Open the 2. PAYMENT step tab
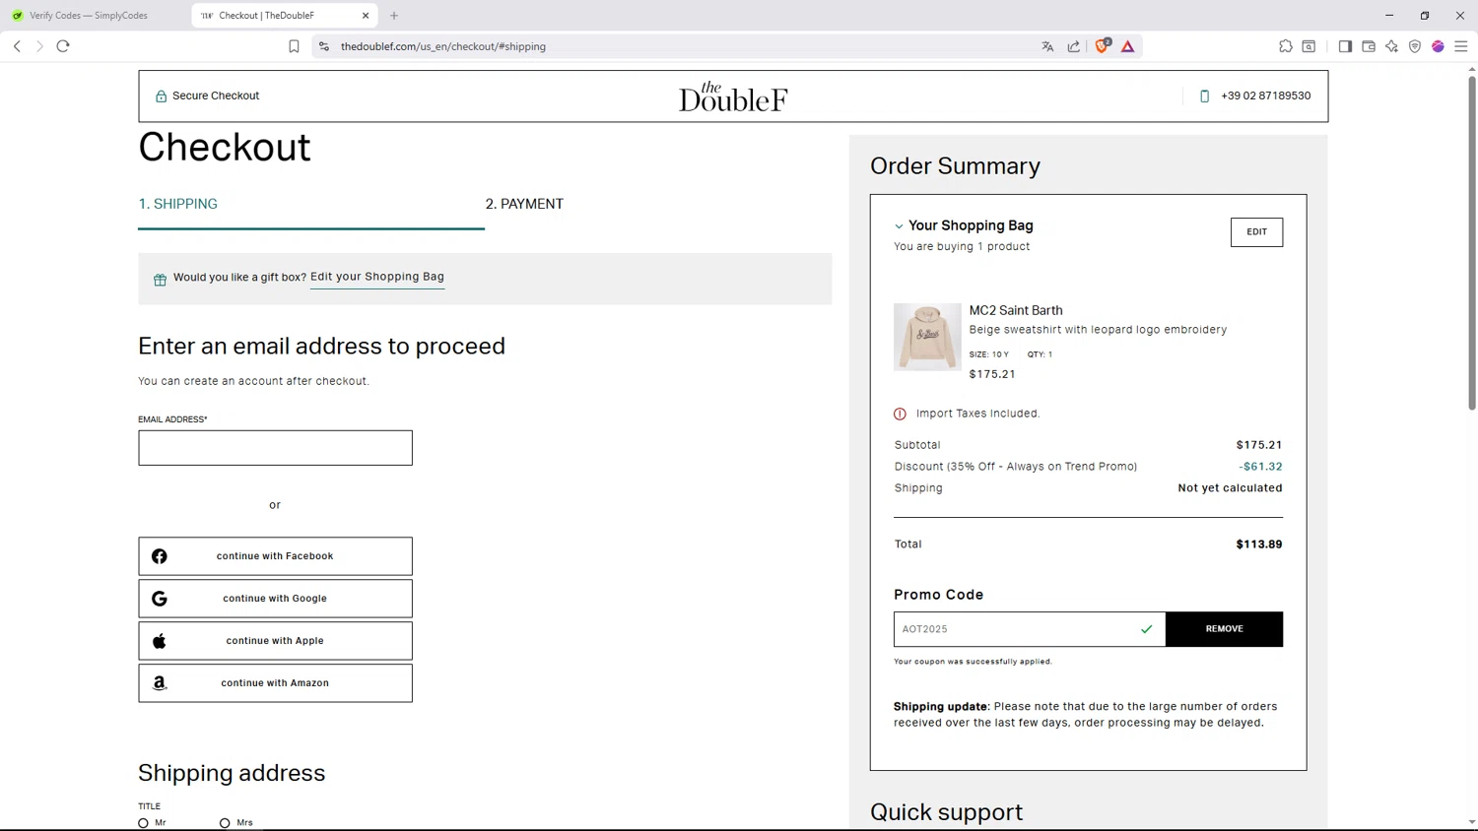1478x831 pixels. (x=524, y=204)
